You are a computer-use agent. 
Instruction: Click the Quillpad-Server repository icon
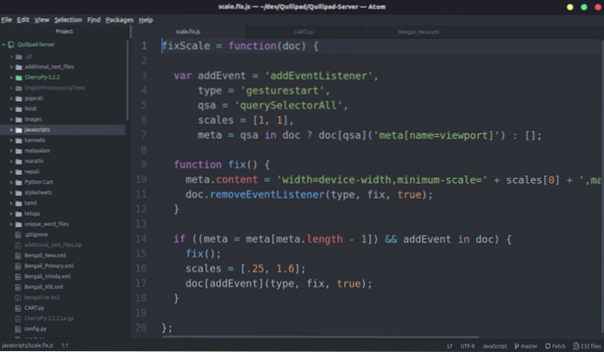tap(11, 44)
